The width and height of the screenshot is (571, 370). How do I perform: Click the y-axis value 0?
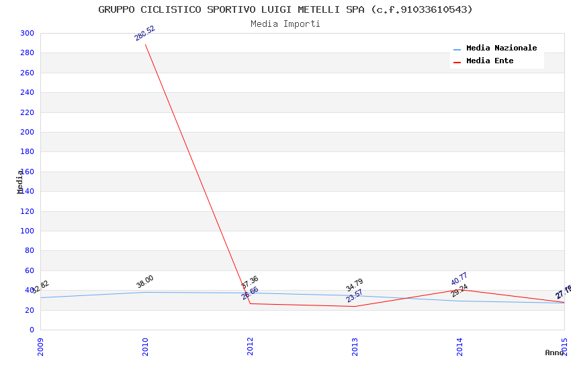point(32,330)
